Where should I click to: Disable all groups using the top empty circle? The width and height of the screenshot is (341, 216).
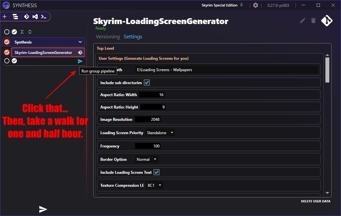coord(7,32)
